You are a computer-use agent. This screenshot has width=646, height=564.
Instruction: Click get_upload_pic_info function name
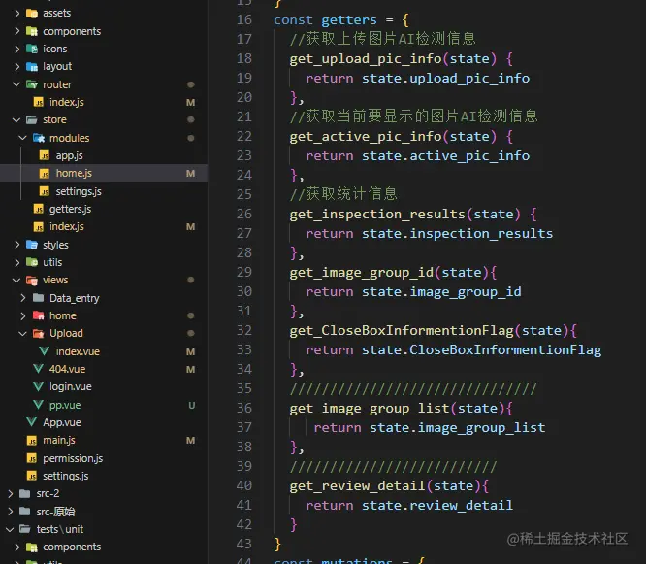click(x=366, y=58)
